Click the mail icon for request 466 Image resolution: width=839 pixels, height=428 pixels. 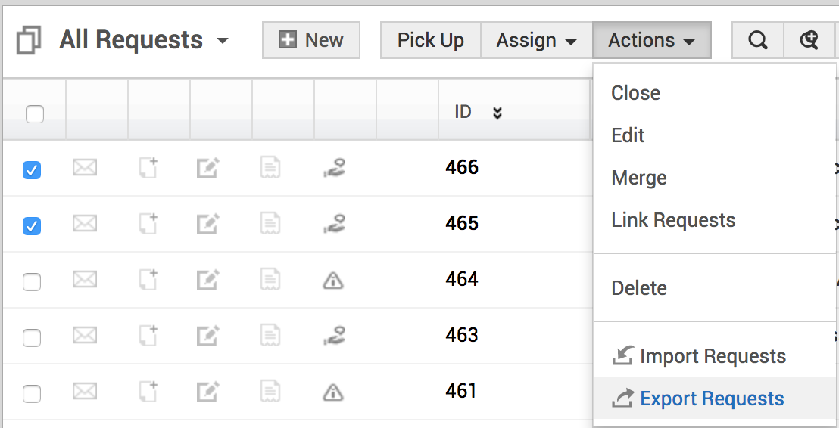coord(85,168)
